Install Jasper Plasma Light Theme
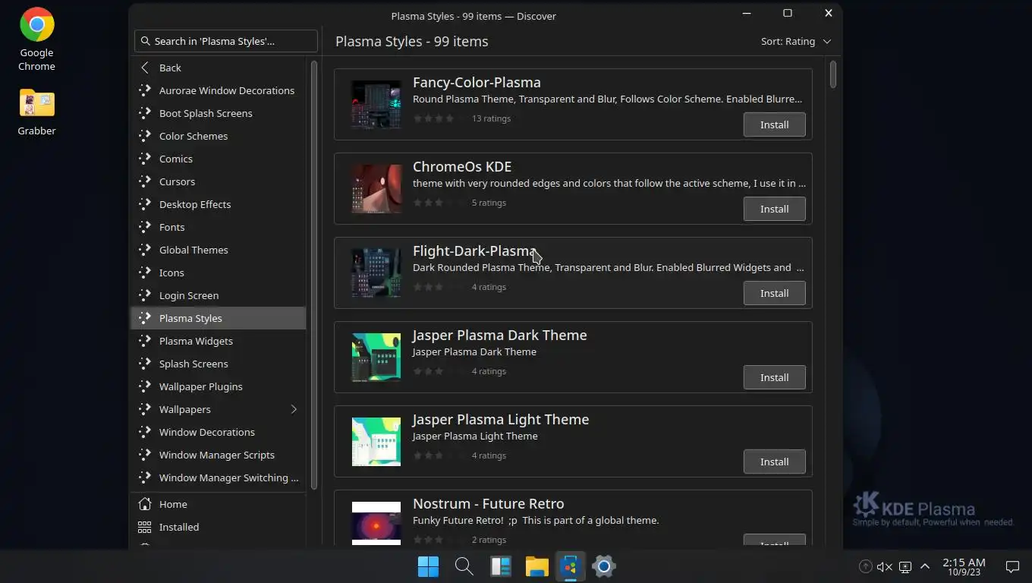Image resolution: width=1032 pixels, height=583 pixels. 774,462
